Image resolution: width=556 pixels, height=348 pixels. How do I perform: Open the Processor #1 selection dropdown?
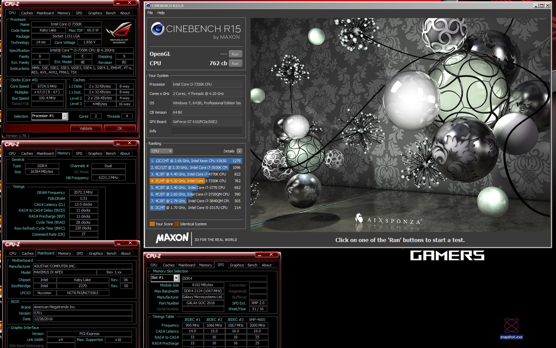[65, 116]
